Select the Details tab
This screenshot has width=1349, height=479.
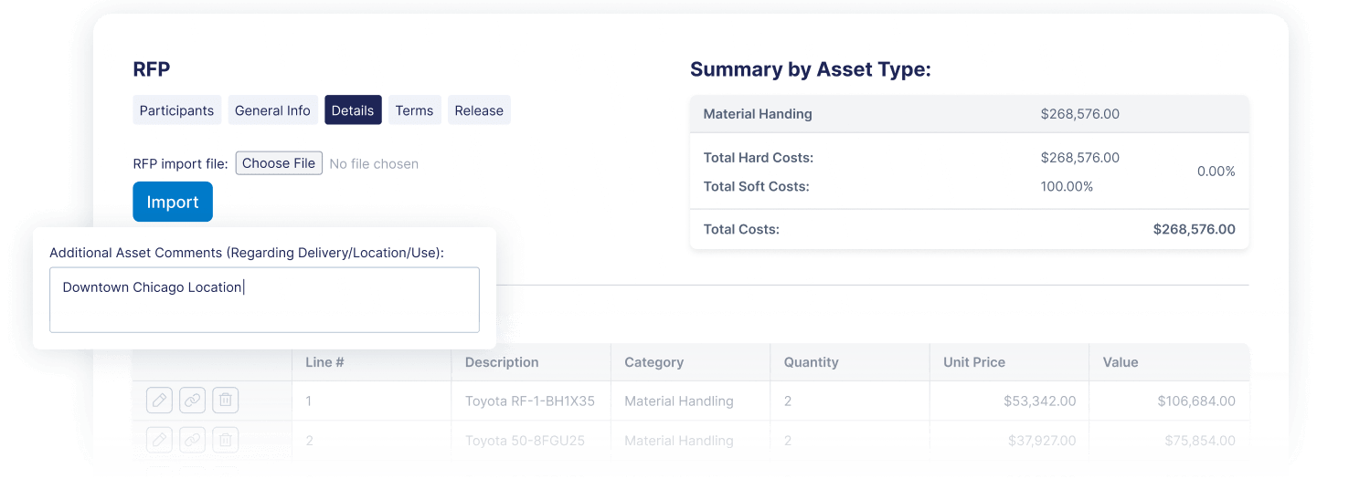pos(353,110)
